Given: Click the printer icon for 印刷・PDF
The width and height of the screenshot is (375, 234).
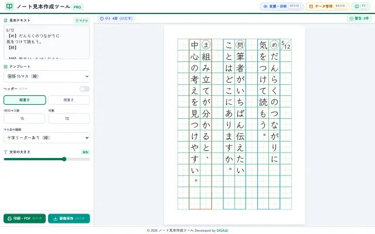Looking at the screenshot, I should 9,218.
